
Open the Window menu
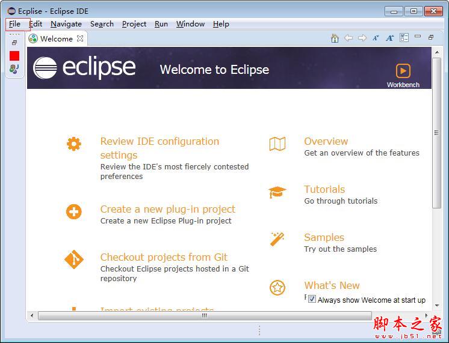[x=190, y=24]
